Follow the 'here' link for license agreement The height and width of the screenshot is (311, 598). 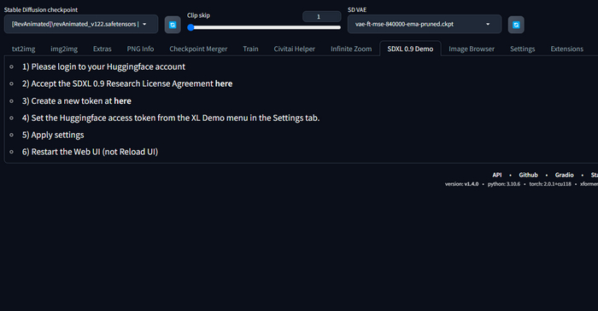[x=224, y=84]
